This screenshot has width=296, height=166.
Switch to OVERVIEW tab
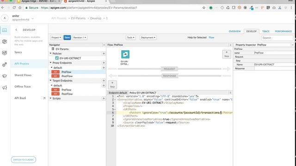[x=234, y=31]
